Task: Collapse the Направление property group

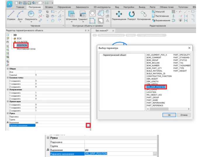Action: tap(8, 89)
